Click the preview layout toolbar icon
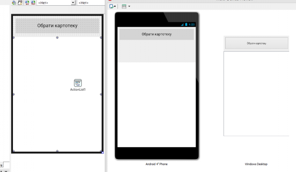The width and height of the screenshot is (296, 172). pyautogui.click(x=124, y=6)
